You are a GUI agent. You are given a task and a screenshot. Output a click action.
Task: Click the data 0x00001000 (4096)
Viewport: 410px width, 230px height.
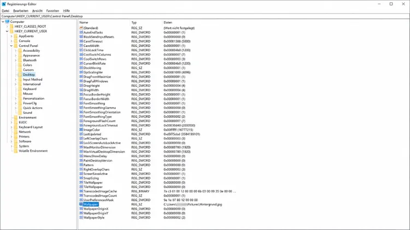[177, 72]
